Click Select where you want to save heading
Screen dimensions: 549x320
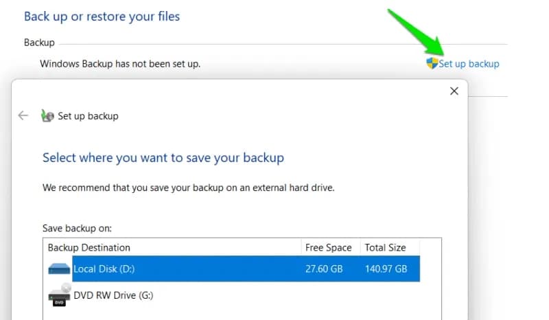point(163,158)
